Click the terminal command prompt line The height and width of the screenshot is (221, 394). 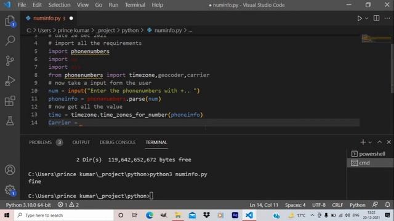tap(90, 196)
